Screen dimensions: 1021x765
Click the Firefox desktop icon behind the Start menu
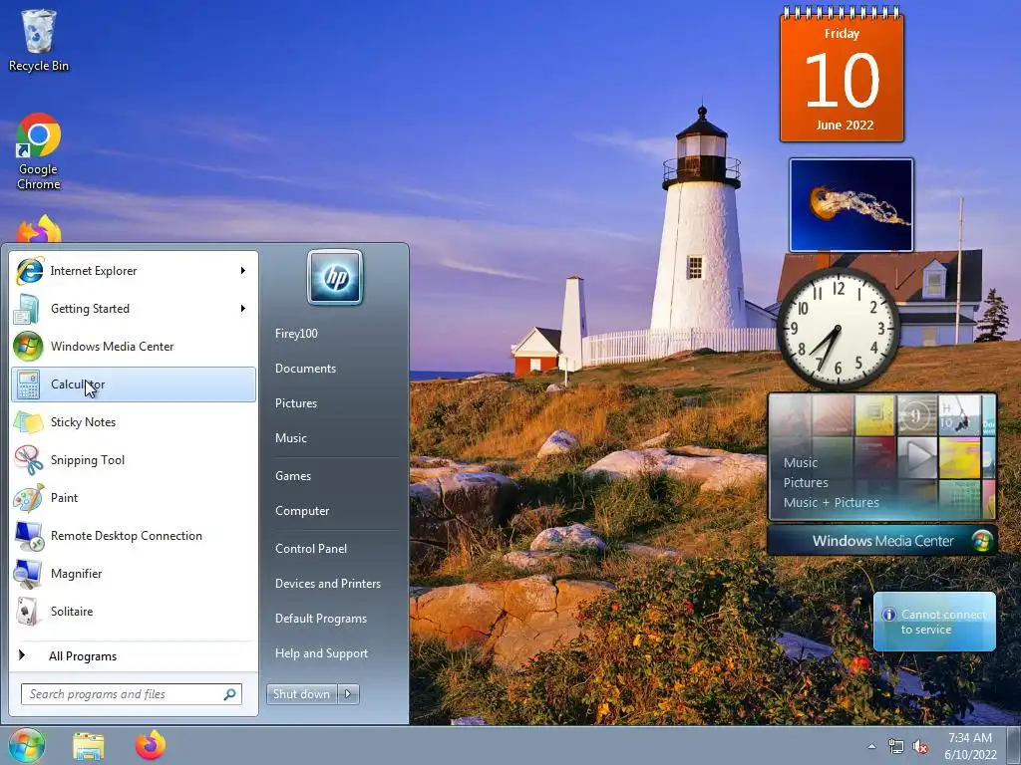pos(39,230)
